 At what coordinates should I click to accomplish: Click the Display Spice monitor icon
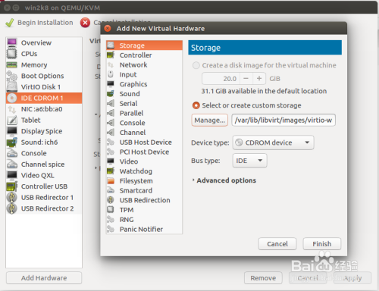point(12,131)
